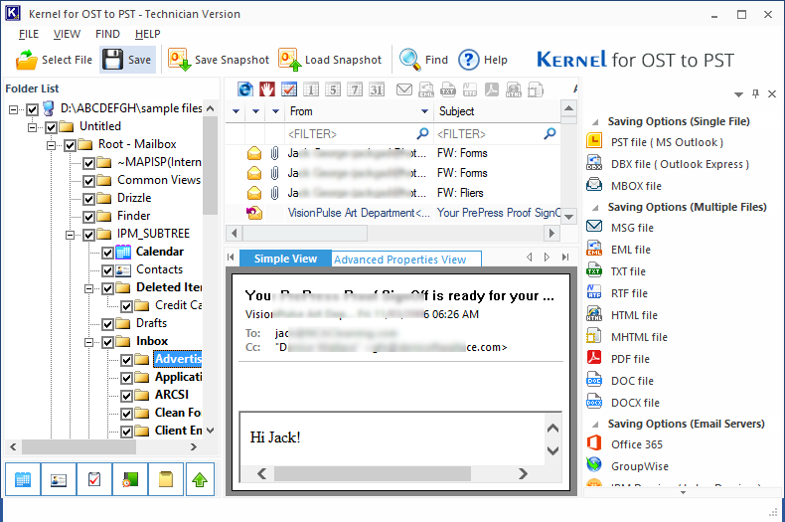Screen dimensions: 785x522
Task: Switch to Advanced Properties View tab
Action: 406,259
